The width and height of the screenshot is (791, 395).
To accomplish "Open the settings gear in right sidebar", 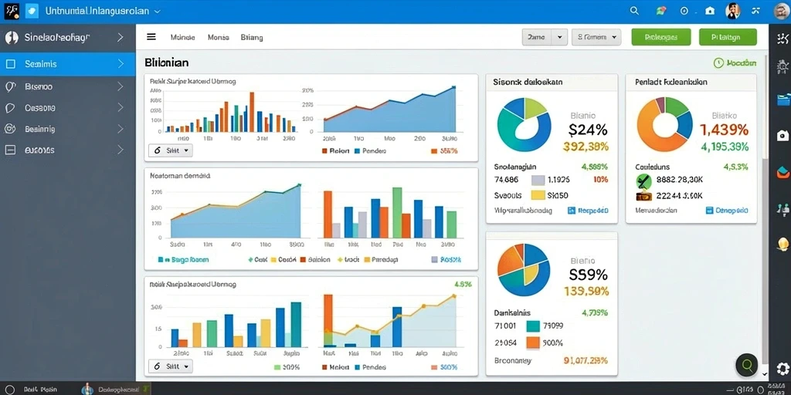I will [783, 368].
